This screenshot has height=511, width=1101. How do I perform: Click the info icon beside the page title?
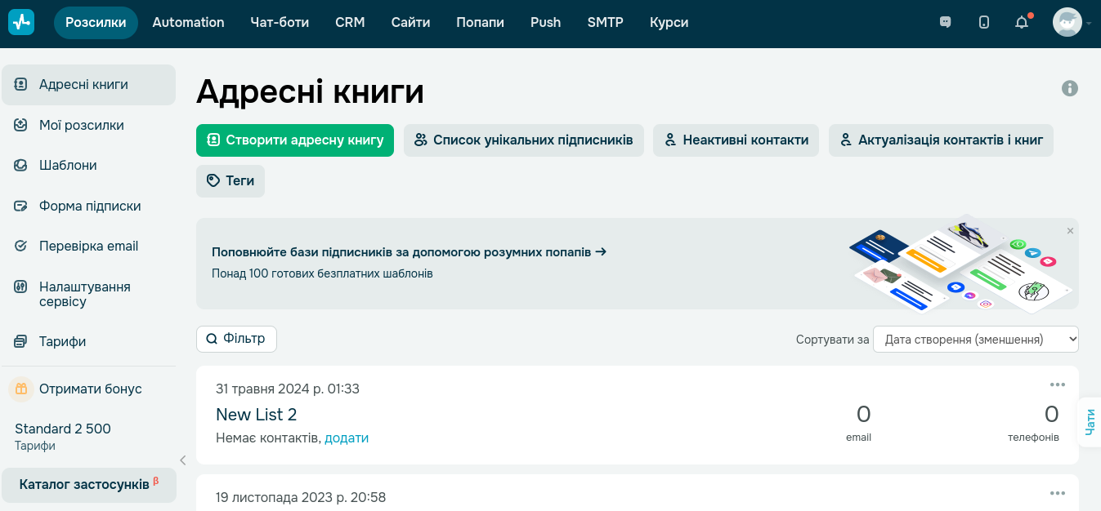pos(1069,87)
